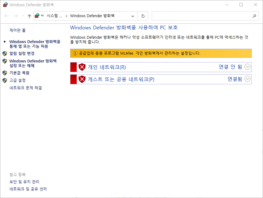263x198 pixels.
Task: Maximize the Windows Defender 방화벽 window
Action: pyautogui.click(x=241, y=5)
